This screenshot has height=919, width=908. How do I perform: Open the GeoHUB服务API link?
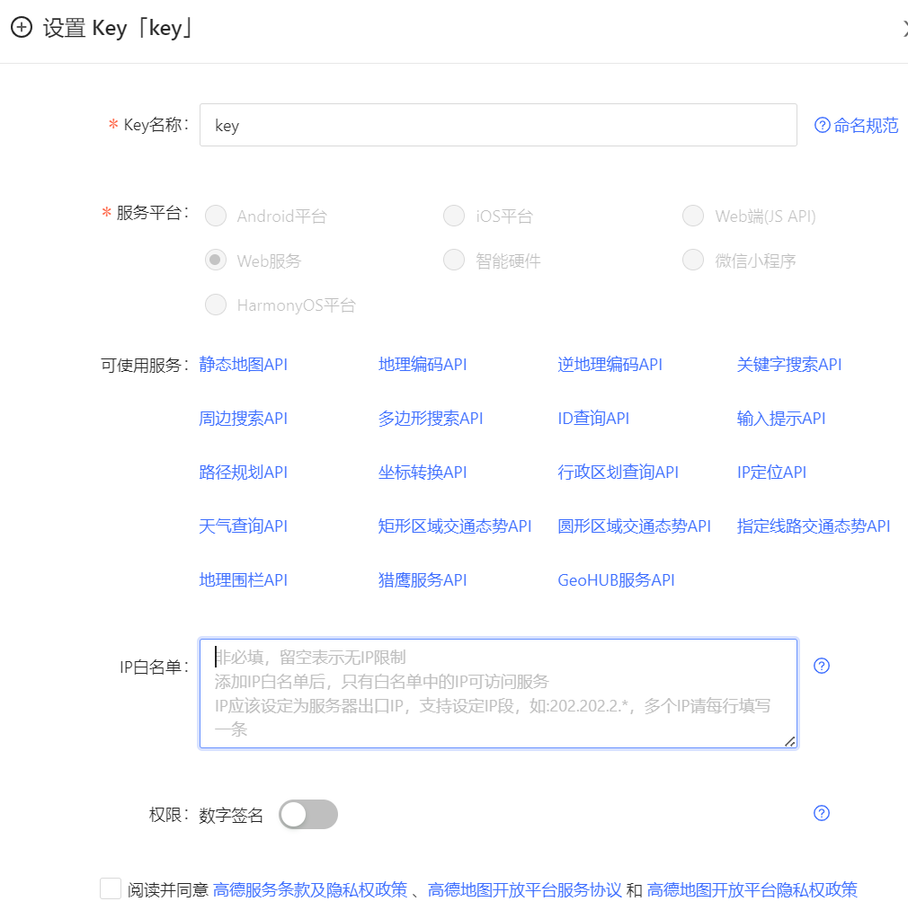pos(616,580)
